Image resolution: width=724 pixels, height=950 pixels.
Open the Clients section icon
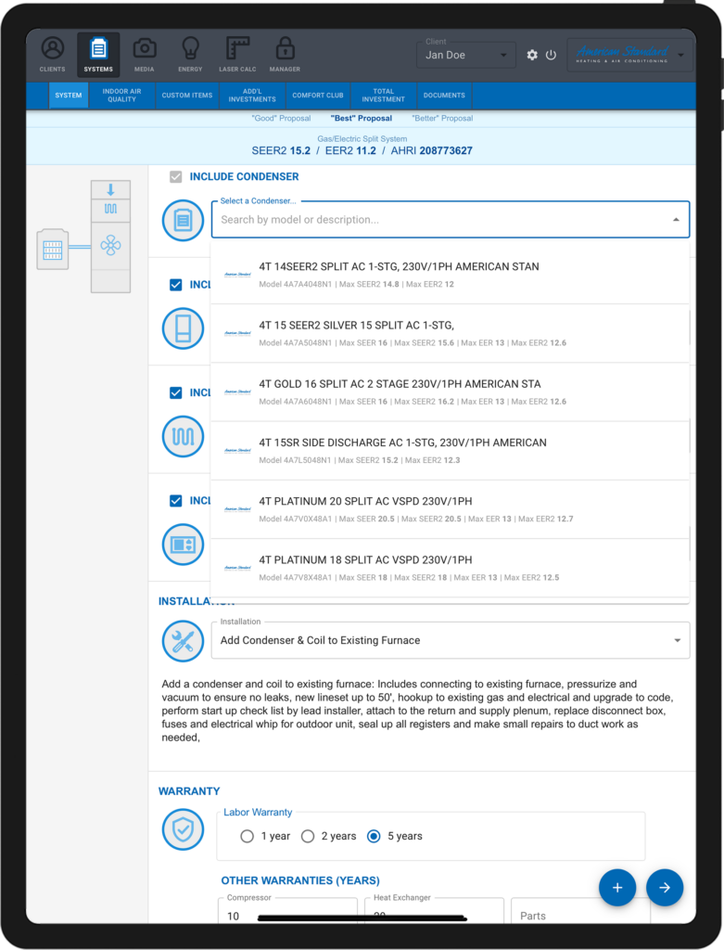point(53,55)
